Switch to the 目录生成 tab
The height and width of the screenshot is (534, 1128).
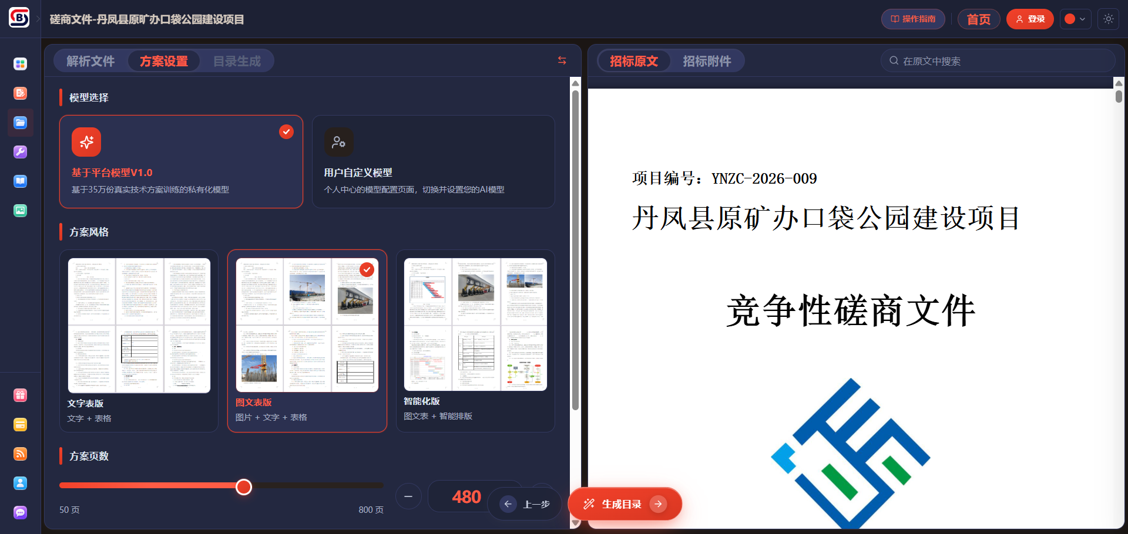[x=237, y=61]
